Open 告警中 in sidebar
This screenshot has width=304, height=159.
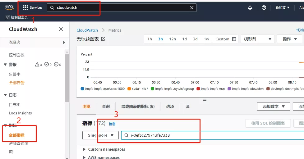tap(15, 74)
